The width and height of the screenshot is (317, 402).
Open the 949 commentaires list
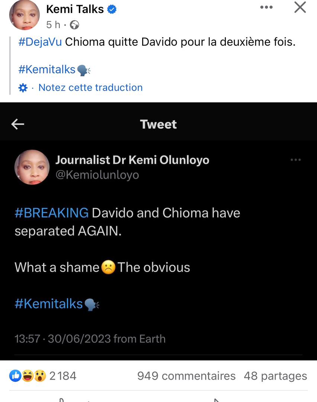186,376
